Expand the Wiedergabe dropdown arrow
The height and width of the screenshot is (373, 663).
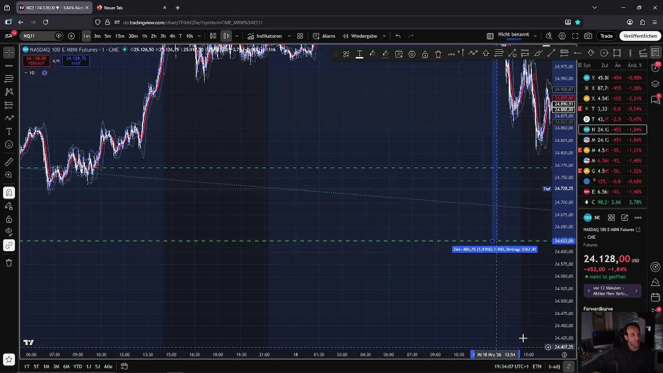click(384, 36)
